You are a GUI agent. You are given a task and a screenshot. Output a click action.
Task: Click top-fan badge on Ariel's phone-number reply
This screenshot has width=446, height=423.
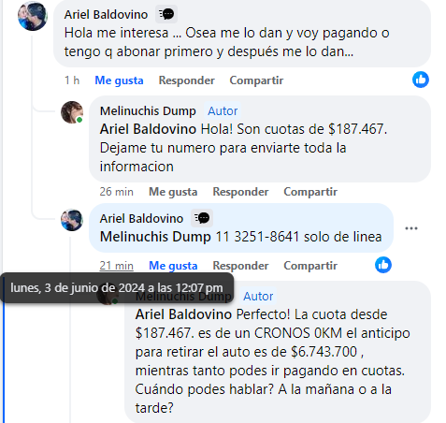[x=202, y=218]
